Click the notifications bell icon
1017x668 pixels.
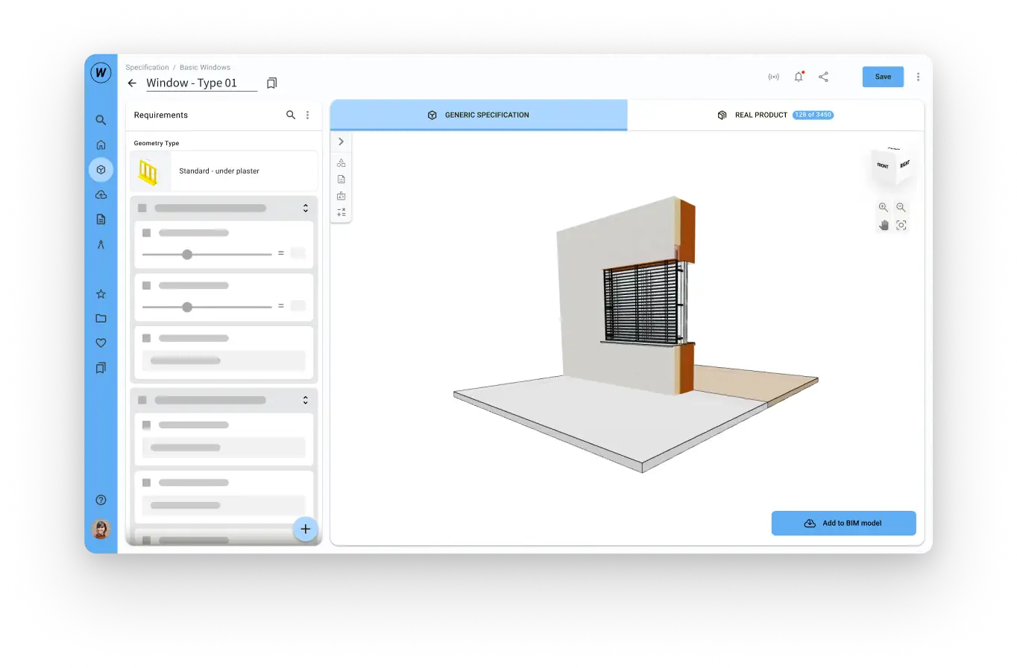(x=799, y=77)
